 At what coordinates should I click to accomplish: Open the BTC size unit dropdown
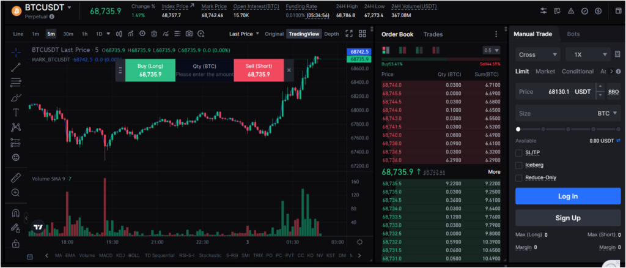click(x=607, y=113)
